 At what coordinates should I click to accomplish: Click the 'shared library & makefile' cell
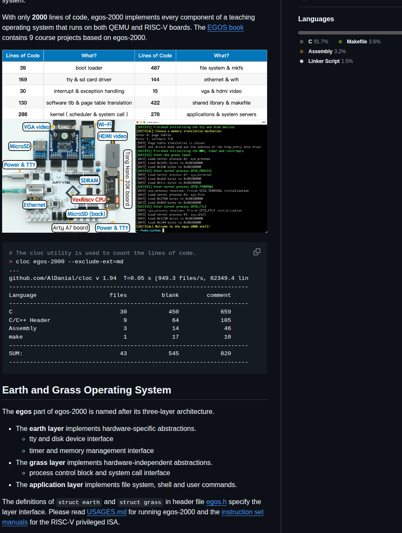point(221,103)
